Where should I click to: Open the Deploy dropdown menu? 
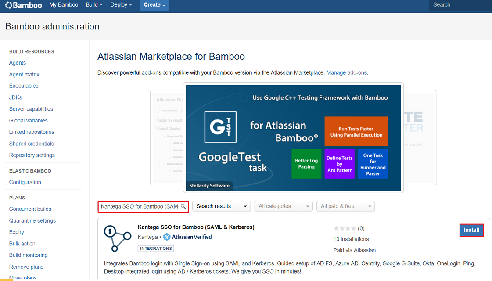(121, 4)
